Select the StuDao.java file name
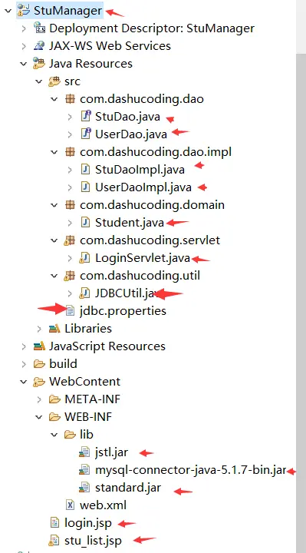The height and width of the screenshot is (553, 306). (127, 117)
